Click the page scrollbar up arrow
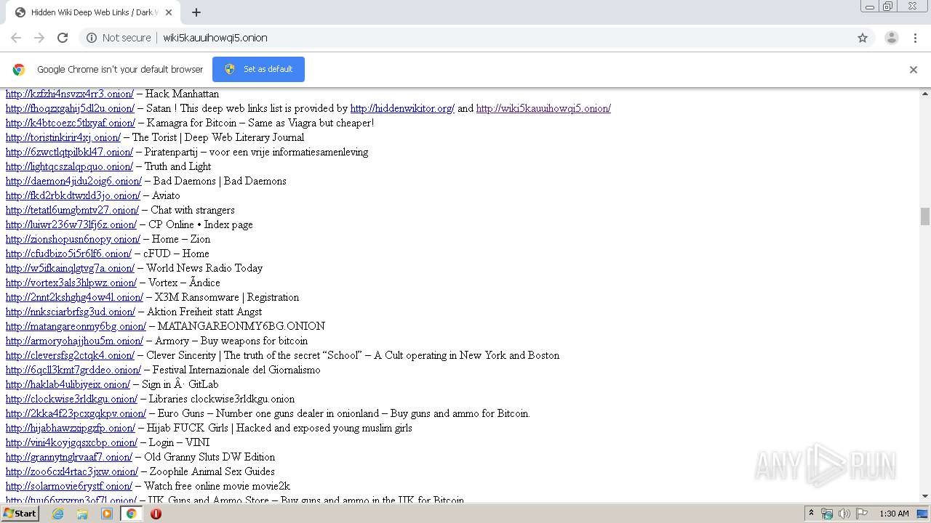Viewport: 931px width, 523px height. (x=925, y=94)
